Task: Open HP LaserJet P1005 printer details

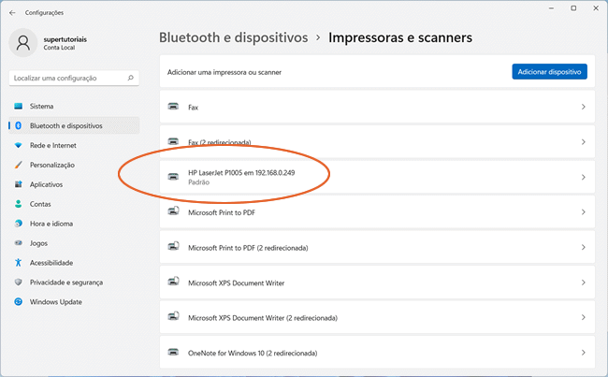Action: (374, 177)
